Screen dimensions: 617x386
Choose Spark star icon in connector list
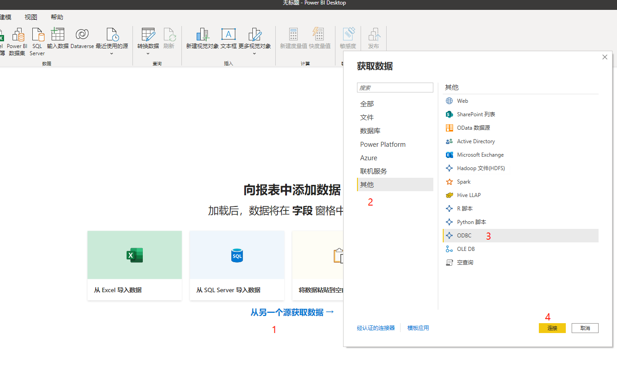tap(449, 182)
